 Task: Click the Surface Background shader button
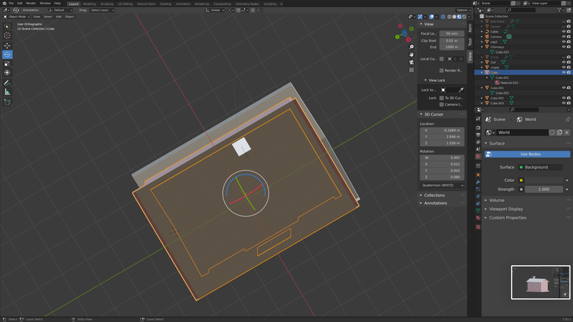tap(540, 167)
